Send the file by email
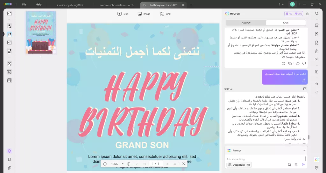This screenshot has height=173, width=326. (317, 59)
